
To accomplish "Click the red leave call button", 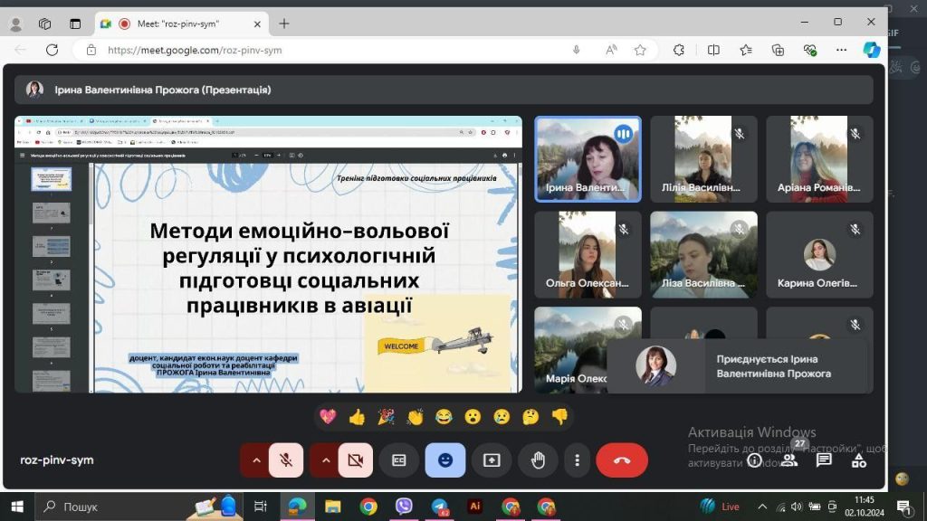I will coord(622,459).
